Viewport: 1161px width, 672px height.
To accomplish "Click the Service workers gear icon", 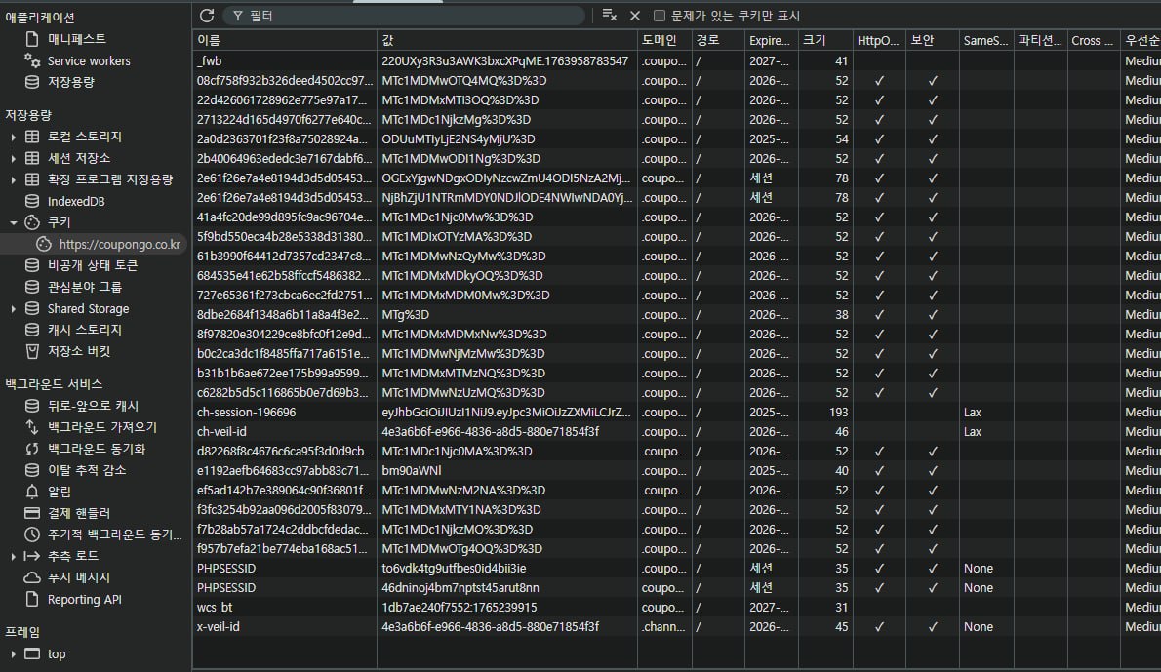I will [x=32, y=60].
